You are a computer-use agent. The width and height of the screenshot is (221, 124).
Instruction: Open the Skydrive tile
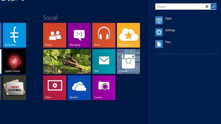(x=79, y=88)
